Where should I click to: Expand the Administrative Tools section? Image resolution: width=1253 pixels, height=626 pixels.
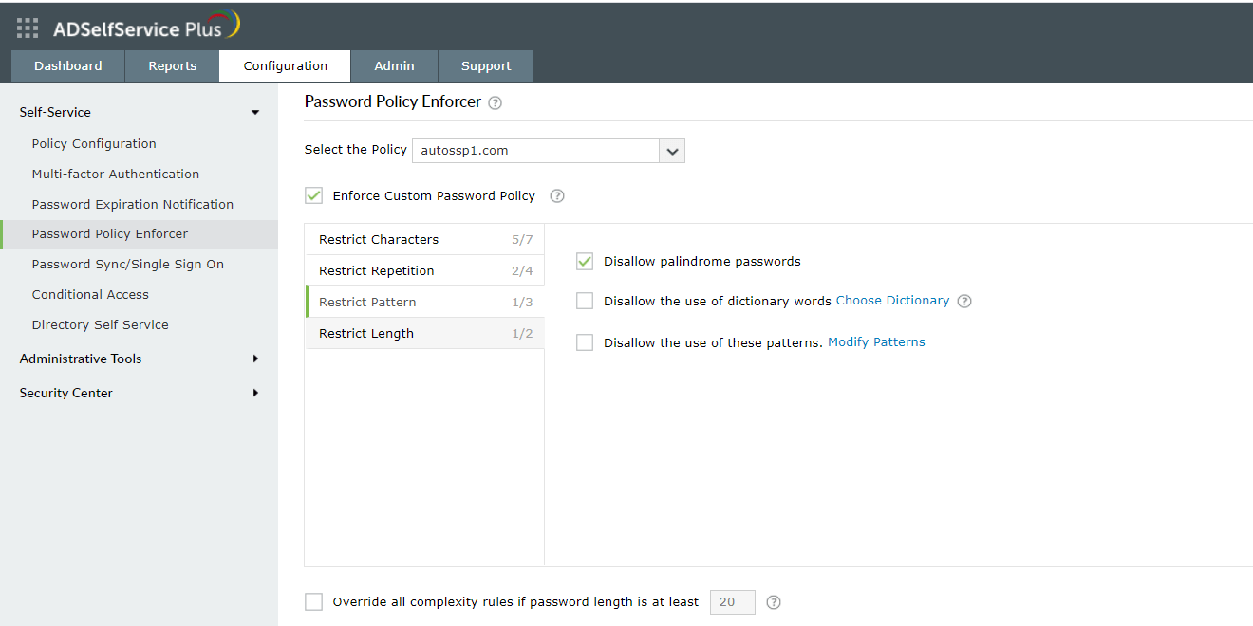pyautogui.click(x=254, y=359)
